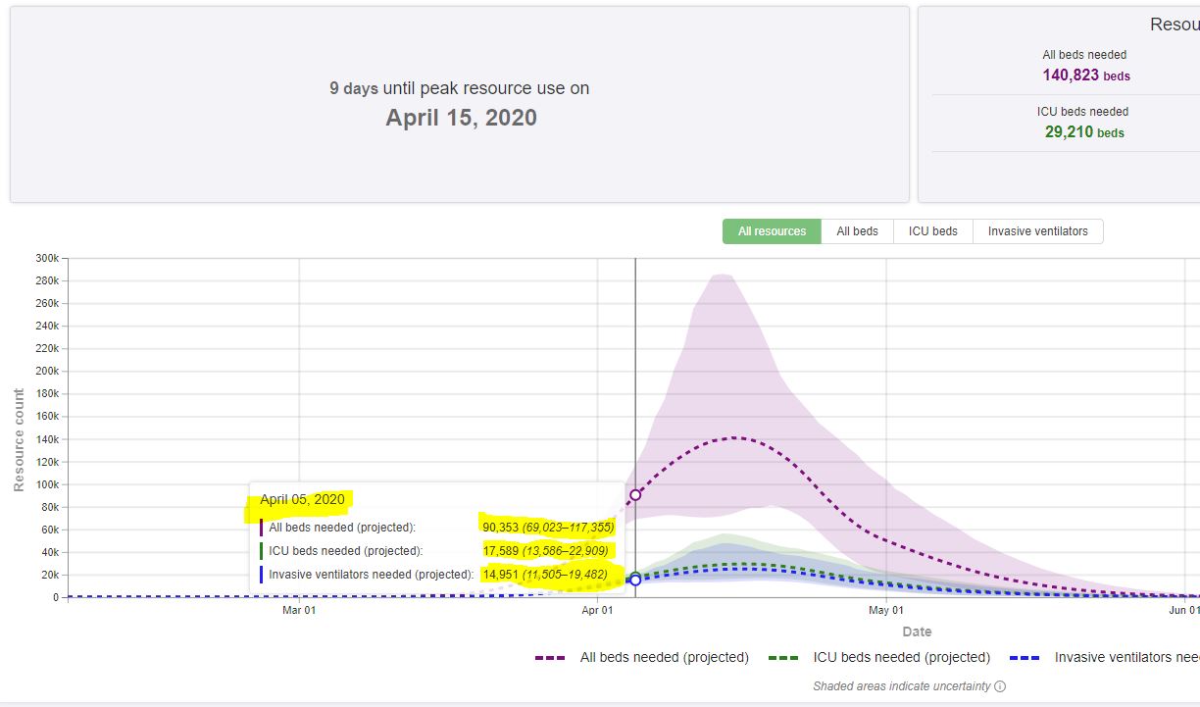Click the tooltip value 90,353 (69,023–117,355)
Screen dimensions: 1200x707
pyautogui.click(x=547, y=528)
